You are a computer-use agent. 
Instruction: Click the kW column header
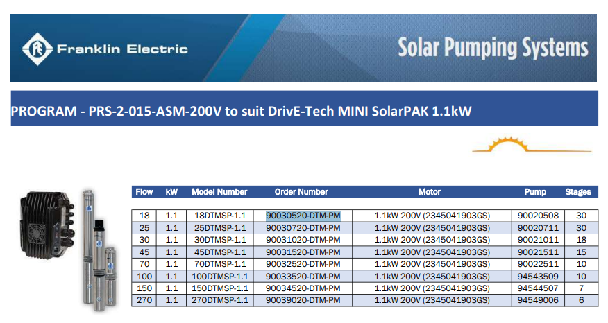click(171, 192)
